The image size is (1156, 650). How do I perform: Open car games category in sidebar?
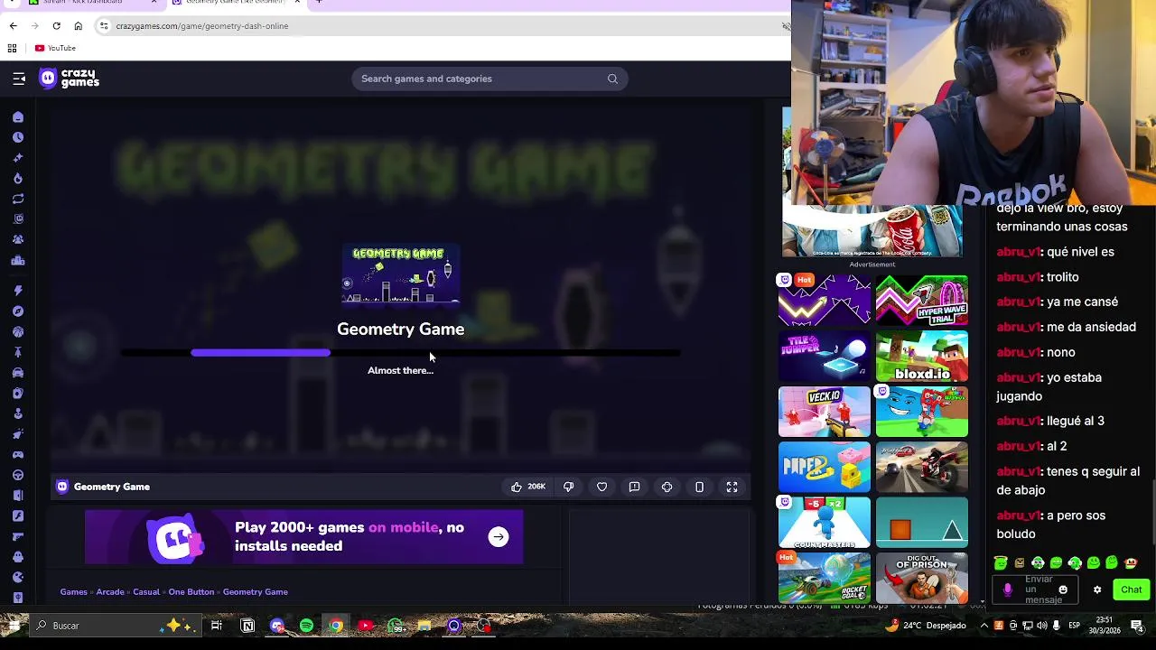click(18, 373)
